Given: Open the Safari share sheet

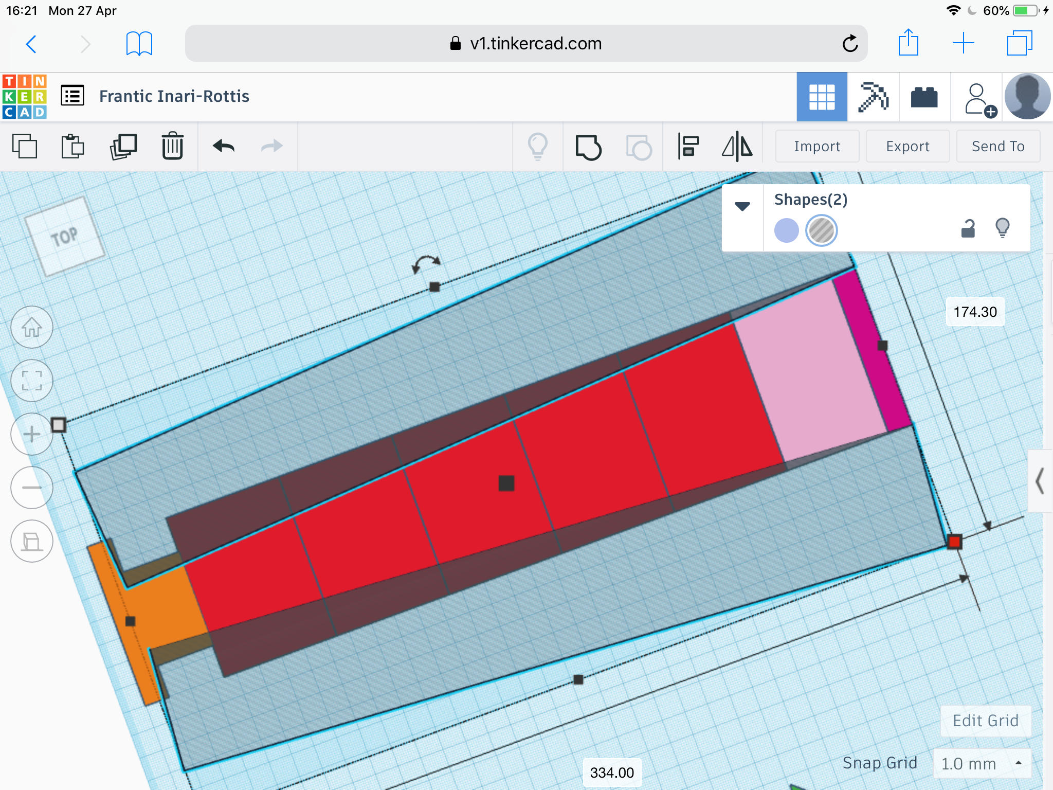Looking at the screenshot, I should tap(909, 42).
